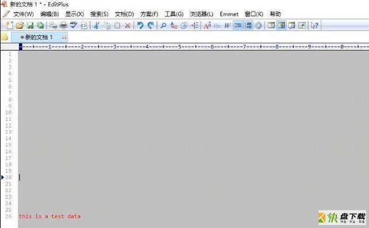Toggle the highlighted cliptext window icon
The image size is (369, 228).
pos(282,25)
